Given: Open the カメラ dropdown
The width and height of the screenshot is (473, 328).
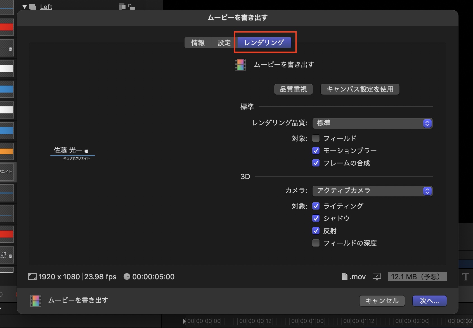Looking at the screenshot, I should pos(372,191).
